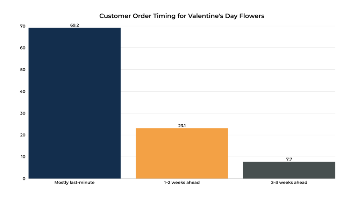Viewport: 358px width, 201px height.
Task: Click the 50 tick on the y-axis
Action: [23, 70]
